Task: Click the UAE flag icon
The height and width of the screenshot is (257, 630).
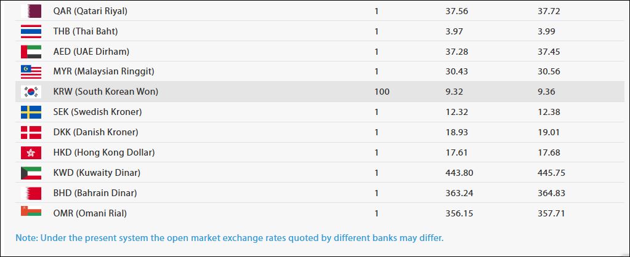Action: pos(31,52)
